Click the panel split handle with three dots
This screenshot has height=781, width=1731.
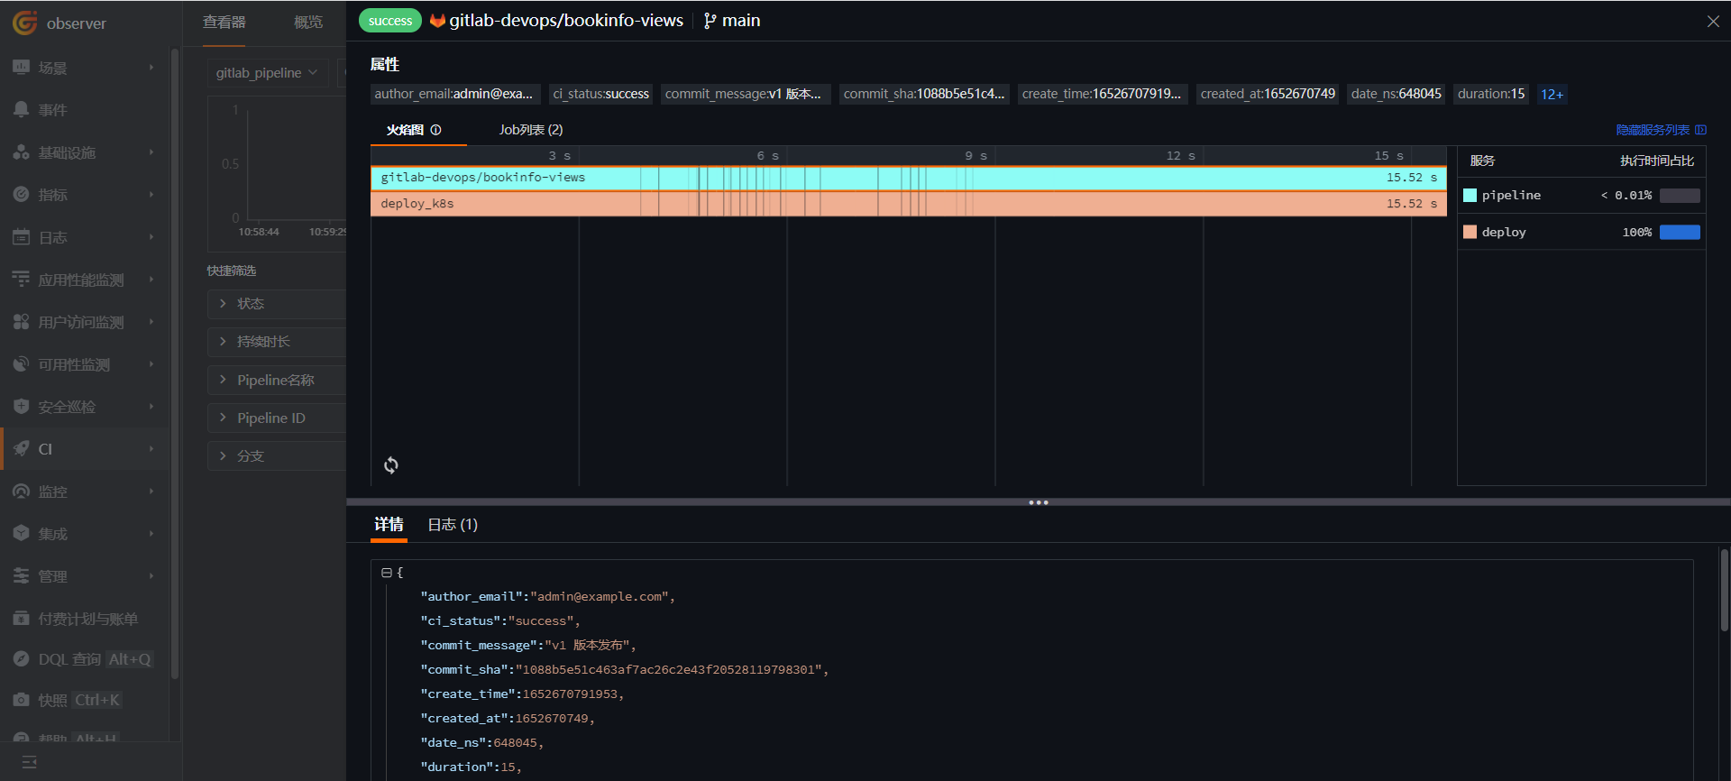click(1039, 502)
